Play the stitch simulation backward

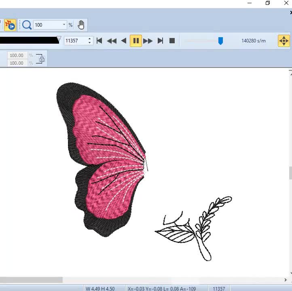[124, 41]
